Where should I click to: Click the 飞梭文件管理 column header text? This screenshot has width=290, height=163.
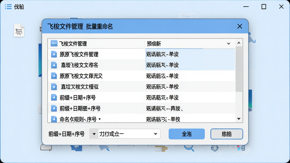tap(73, 44)
